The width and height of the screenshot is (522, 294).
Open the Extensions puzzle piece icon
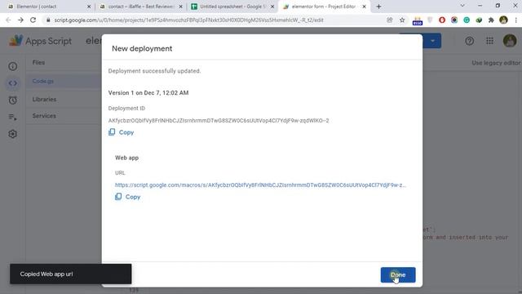491,20
